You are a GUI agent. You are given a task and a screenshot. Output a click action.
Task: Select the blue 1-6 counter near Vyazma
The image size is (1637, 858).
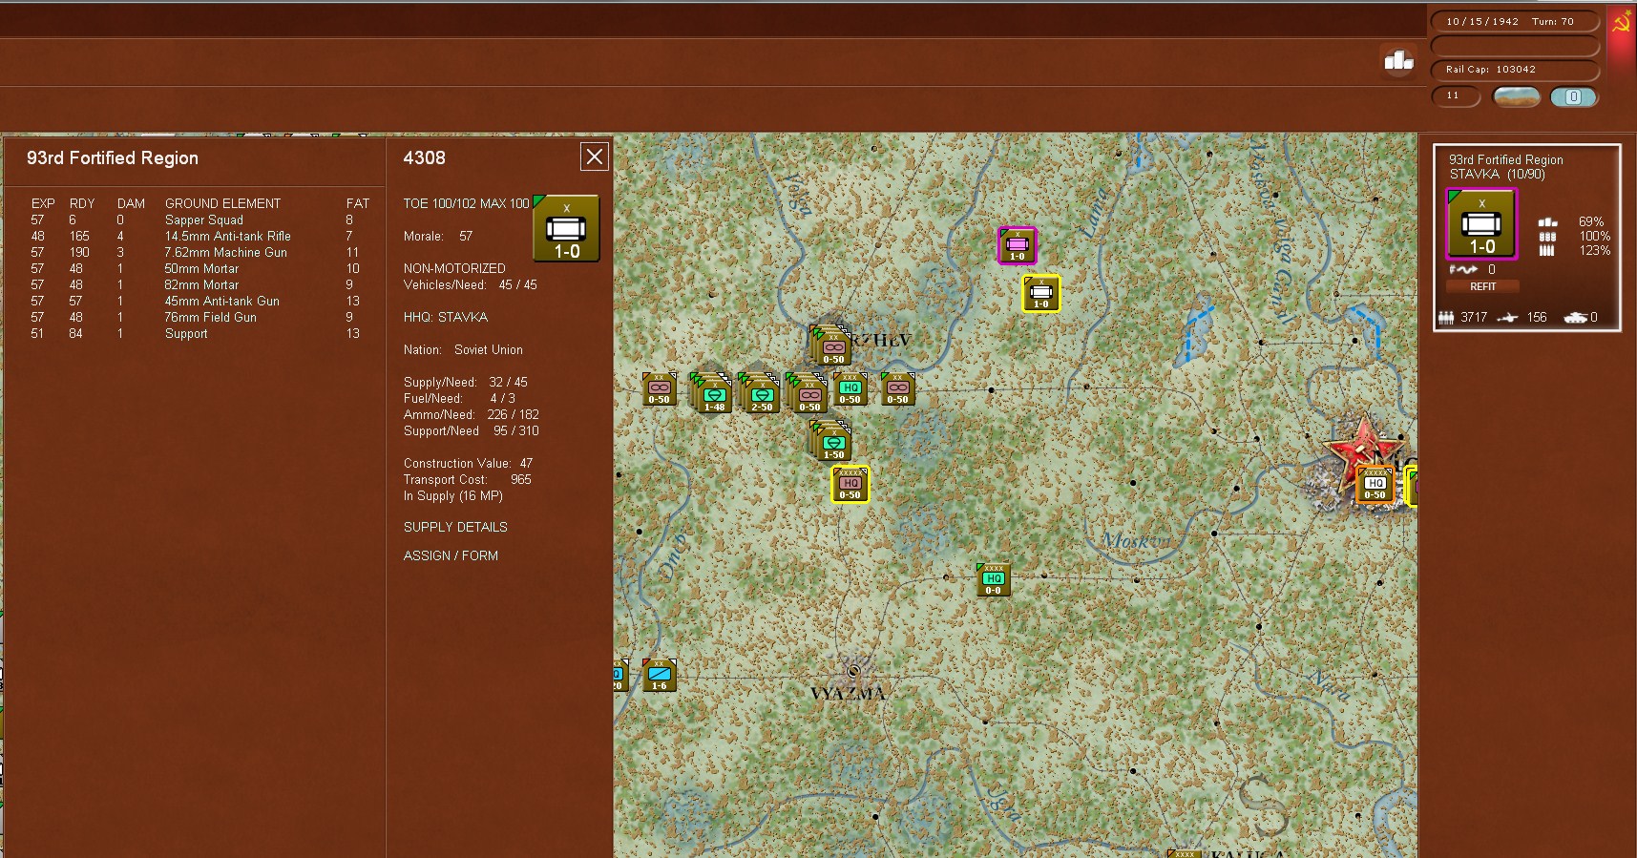point(659,675)
